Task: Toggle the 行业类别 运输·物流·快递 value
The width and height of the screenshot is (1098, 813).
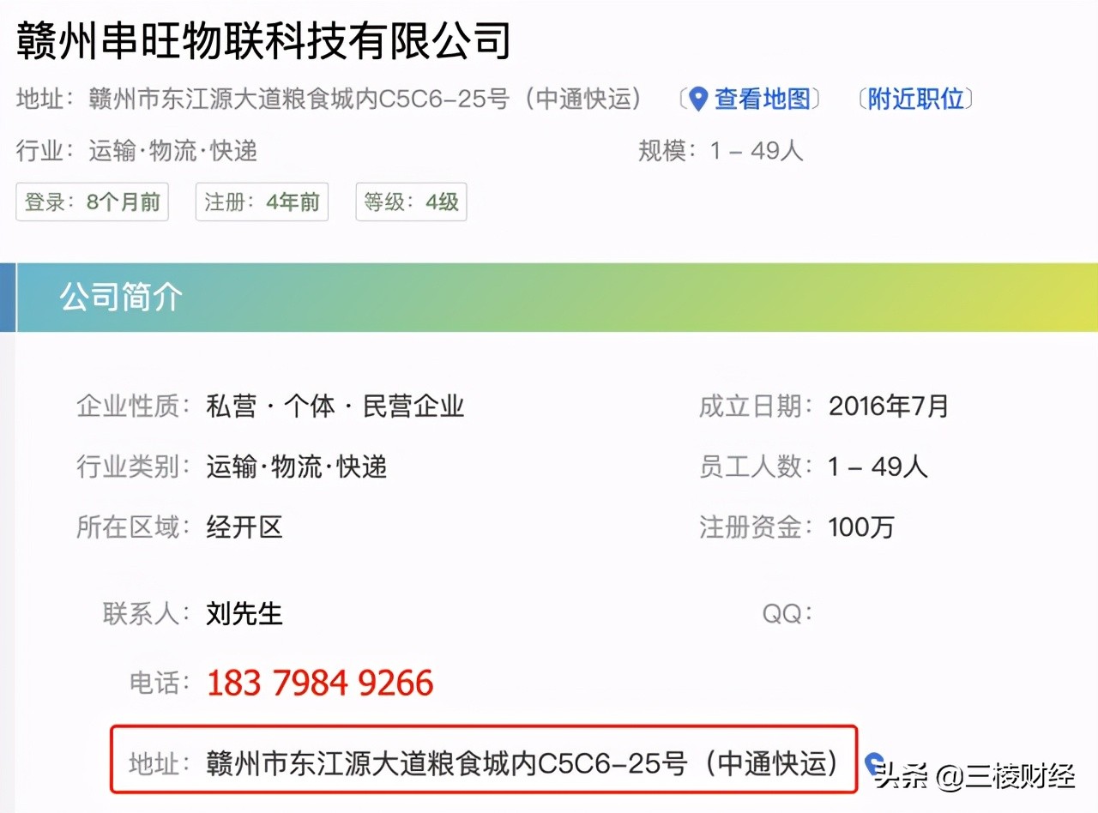Action: 296,467
